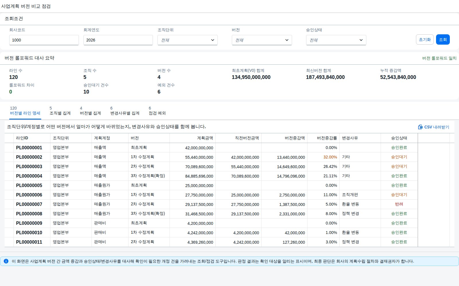Click the 계획계정 column header
The image size is (459, 286).
pos(110,138)
